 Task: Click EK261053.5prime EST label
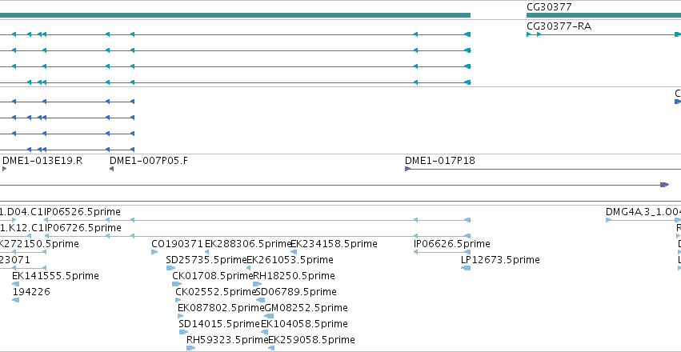290,259
